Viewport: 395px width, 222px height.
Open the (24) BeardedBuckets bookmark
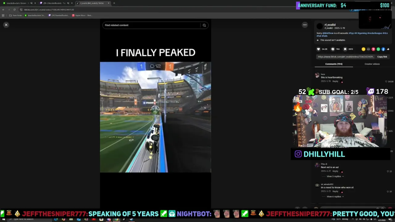click(59, 15)
